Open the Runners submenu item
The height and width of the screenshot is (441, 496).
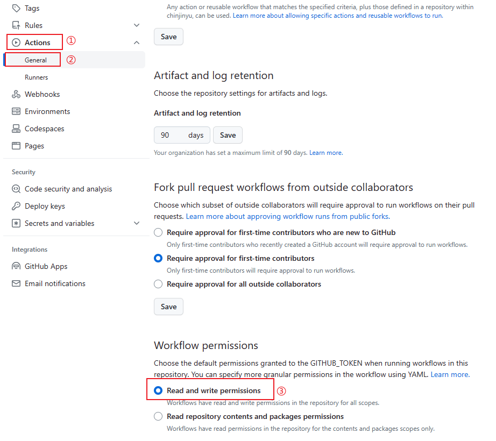[x=37, y=77]
